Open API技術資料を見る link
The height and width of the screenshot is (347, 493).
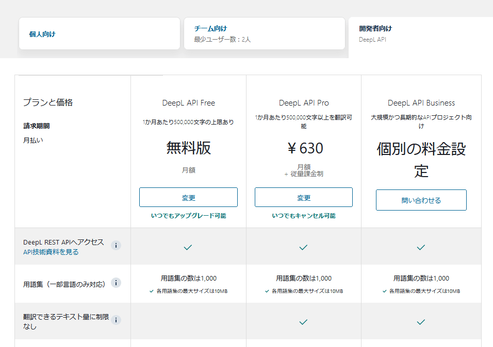click(x=51, y=252)
